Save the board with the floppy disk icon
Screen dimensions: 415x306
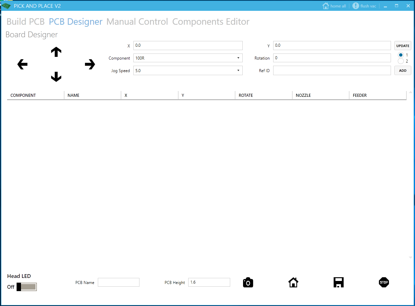click(x=338, y=282)
